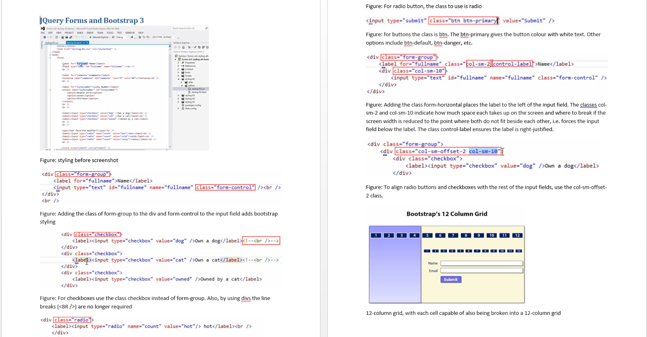Click the boxed <!--<br />--> comment
The width and height of the screenshot is (647, 337).
pyautogui.click(x=261, y=241)
